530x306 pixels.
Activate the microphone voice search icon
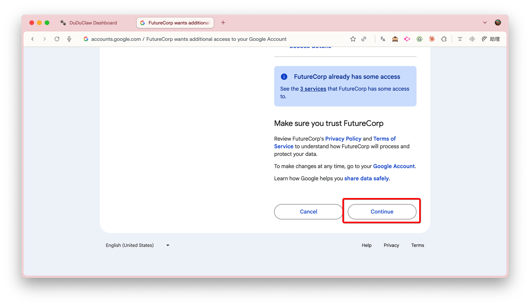tap(69, 39)
